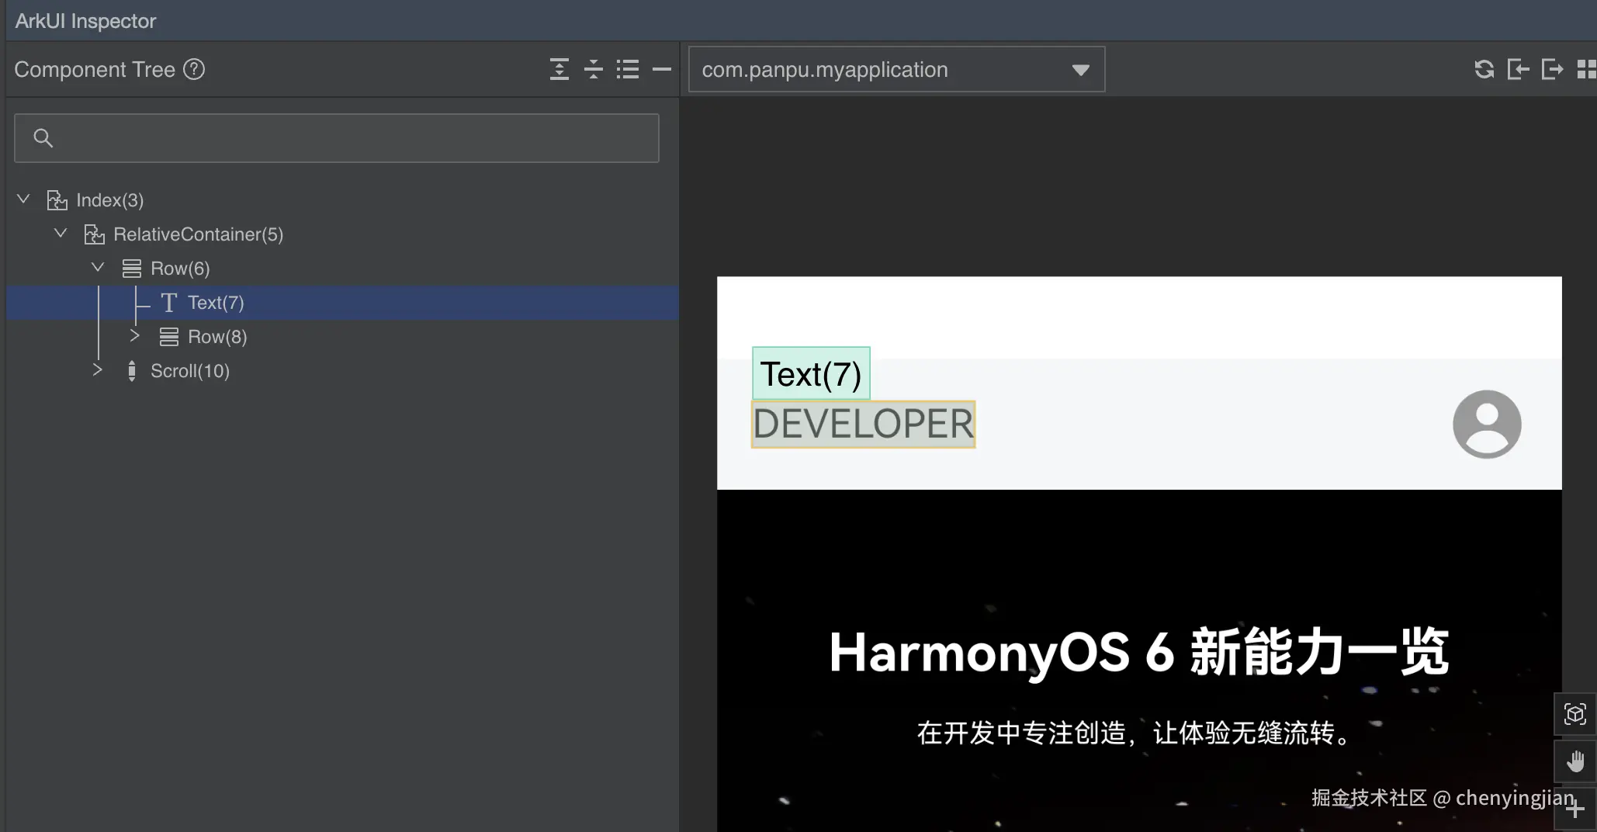Open the grid layout icon at top right
This screenshot has height=832, width=1597.
coord(1587,69)
